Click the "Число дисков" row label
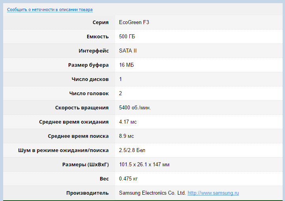Viewport: 285px width, 201px height. pyautogui.click(x=90, y=79)
